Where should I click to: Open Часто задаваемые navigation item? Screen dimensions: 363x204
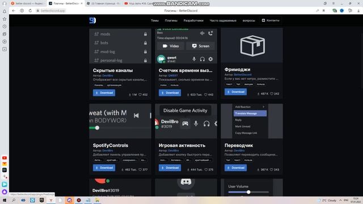(223, 20)
